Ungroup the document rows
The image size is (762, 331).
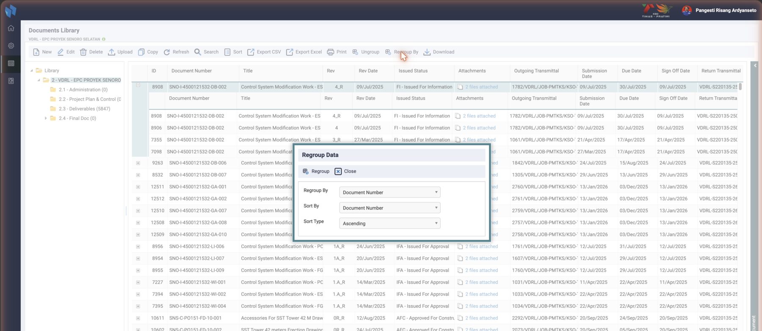pyautogui.click(x=366, y=52)
